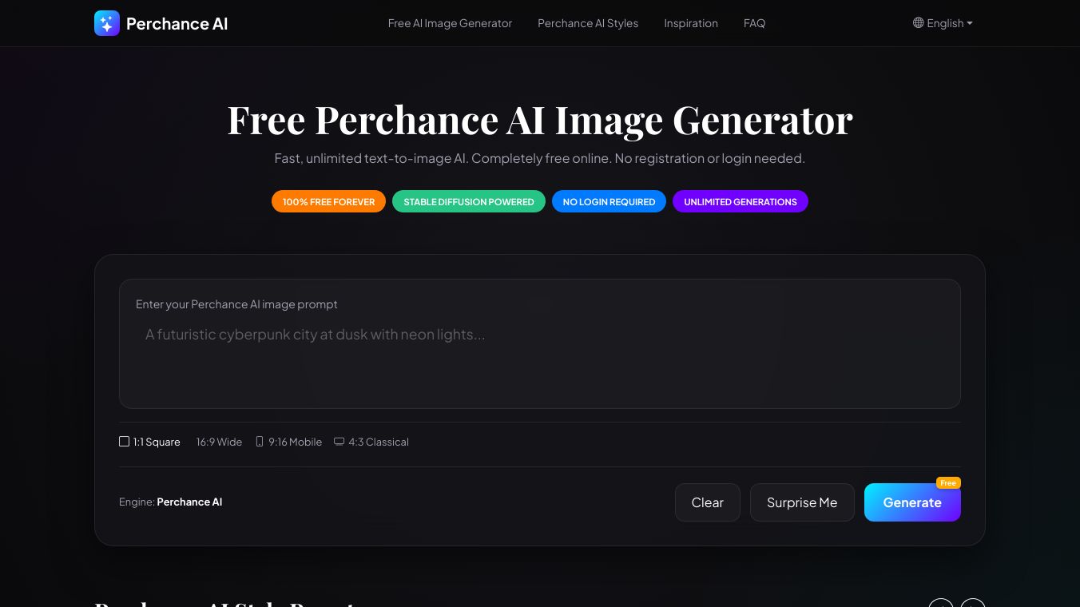Image resolution: width=1080 pixels, height=607 pixels.
Task: Select the 16:9 Wide option
Action: pyautogui.click(x=219, y=442)
